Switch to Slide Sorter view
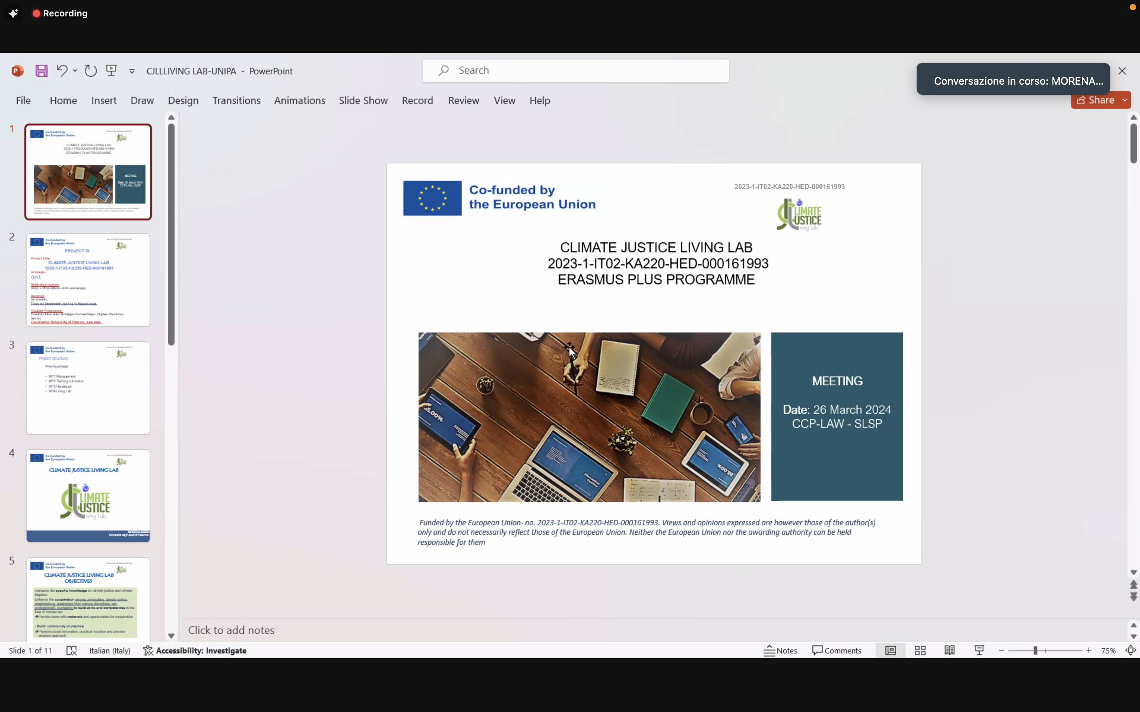This screenshot has height=712, width=1140. point(920,650)
